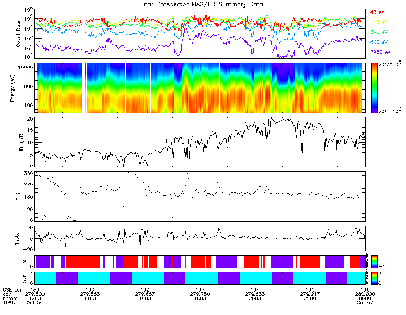Image resolution: width=406 pixels, height=315 pixels.
Task: Click the 'Pol' axis label
Action: click(x=24, y=262)
